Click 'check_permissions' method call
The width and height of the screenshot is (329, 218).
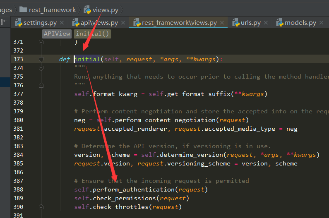(124, 199)
